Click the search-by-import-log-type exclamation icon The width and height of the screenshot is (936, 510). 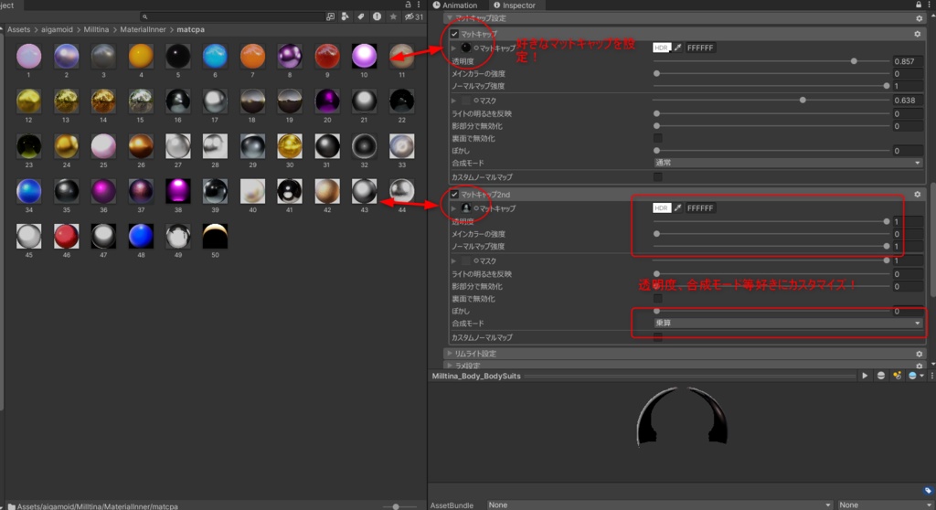[377, 16]
